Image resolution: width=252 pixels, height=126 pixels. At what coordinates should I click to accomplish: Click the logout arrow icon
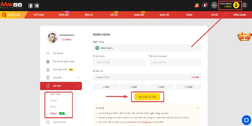245,5
